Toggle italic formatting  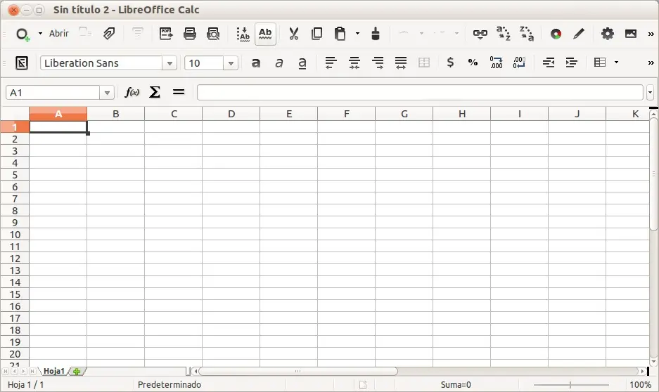pyautogui.click(x=279, y=63)
